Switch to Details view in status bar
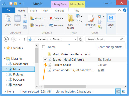Viewport: 129px width, 96px height. point(118,91)
